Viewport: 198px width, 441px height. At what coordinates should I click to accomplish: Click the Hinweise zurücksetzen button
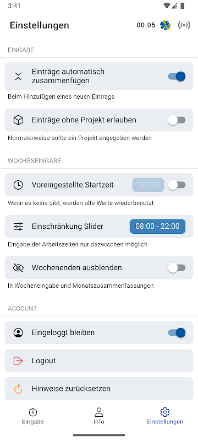[99, 389]
